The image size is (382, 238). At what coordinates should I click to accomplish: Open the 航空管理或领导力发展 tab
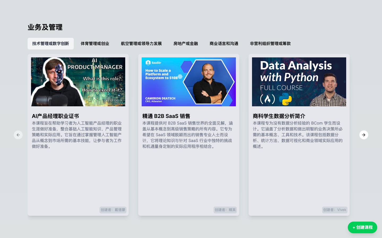point(141,44)
